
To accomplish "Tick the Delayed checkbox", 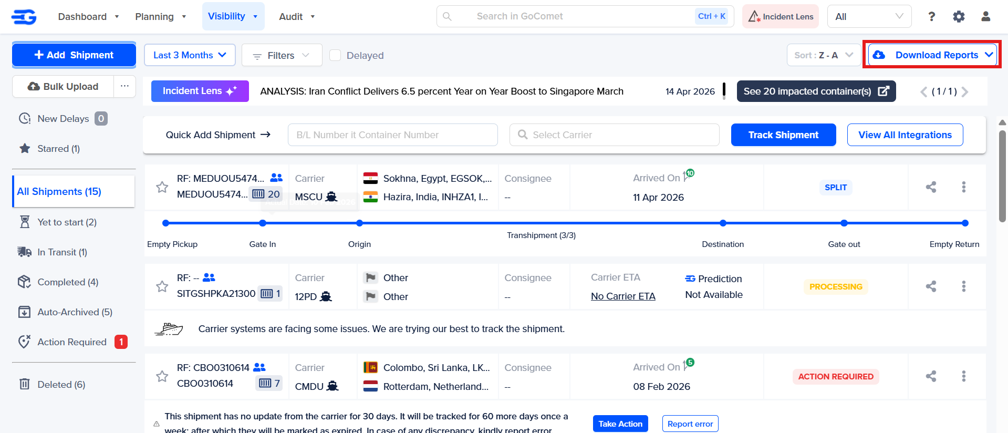I will point(335,55).
